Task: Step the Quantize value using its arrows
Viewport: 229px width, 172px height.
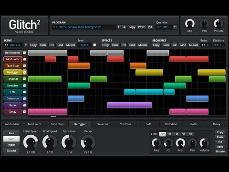Action: tap(159, 27)
